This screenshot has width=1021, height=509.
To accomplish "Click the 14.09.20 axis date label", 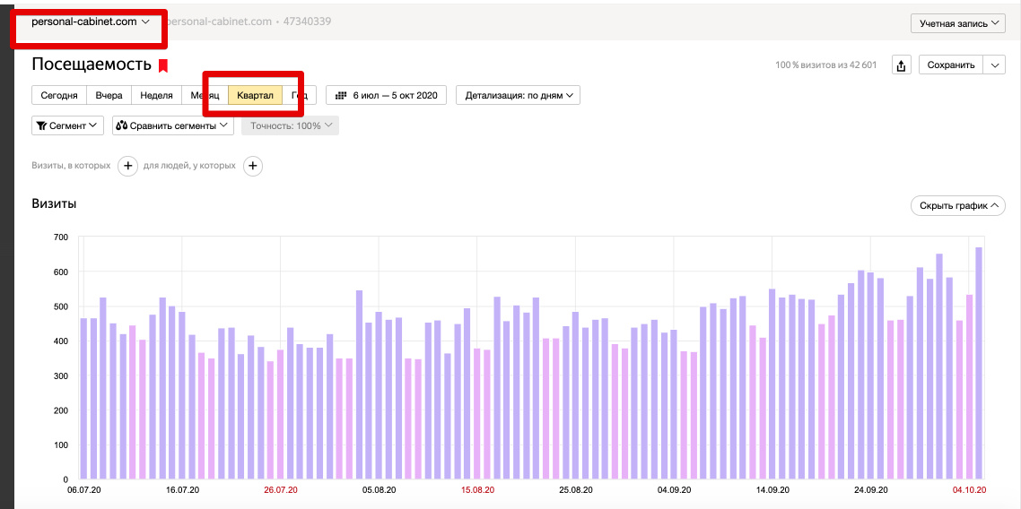I will tap(772, 489).
